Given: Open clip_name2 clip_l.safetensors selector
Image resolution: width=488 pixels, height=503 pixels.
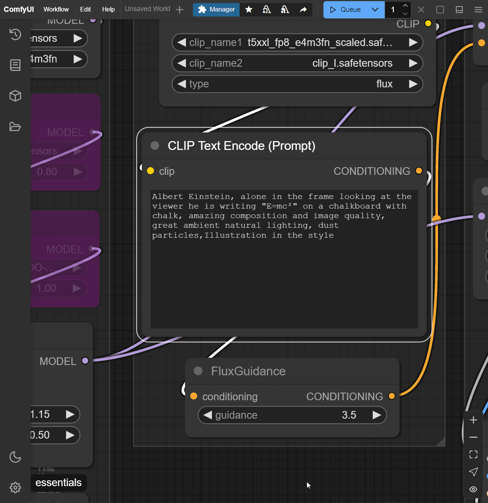Looking at the screenshot, I should click(x=297, y=63).
